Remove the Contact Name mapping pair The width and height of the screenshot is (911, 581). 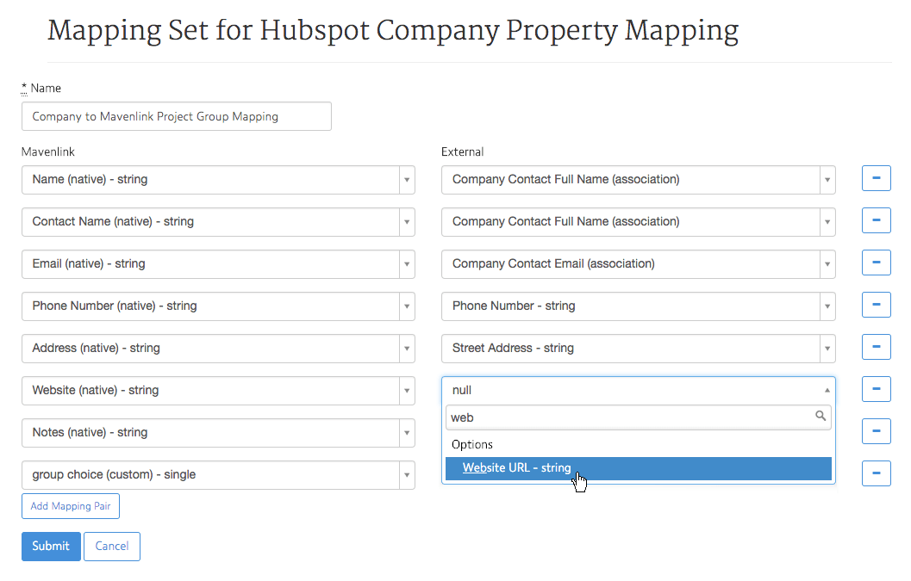point(877,220)
